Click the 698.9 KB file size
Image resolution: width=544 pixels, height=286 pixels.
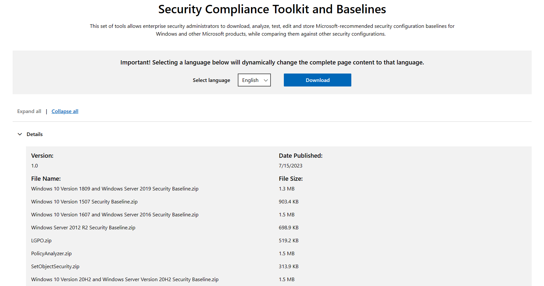tap(289, 228)
